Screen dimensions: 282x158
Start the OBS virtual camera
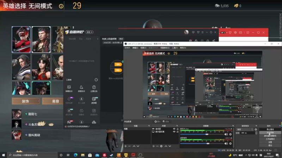[270, 136]
